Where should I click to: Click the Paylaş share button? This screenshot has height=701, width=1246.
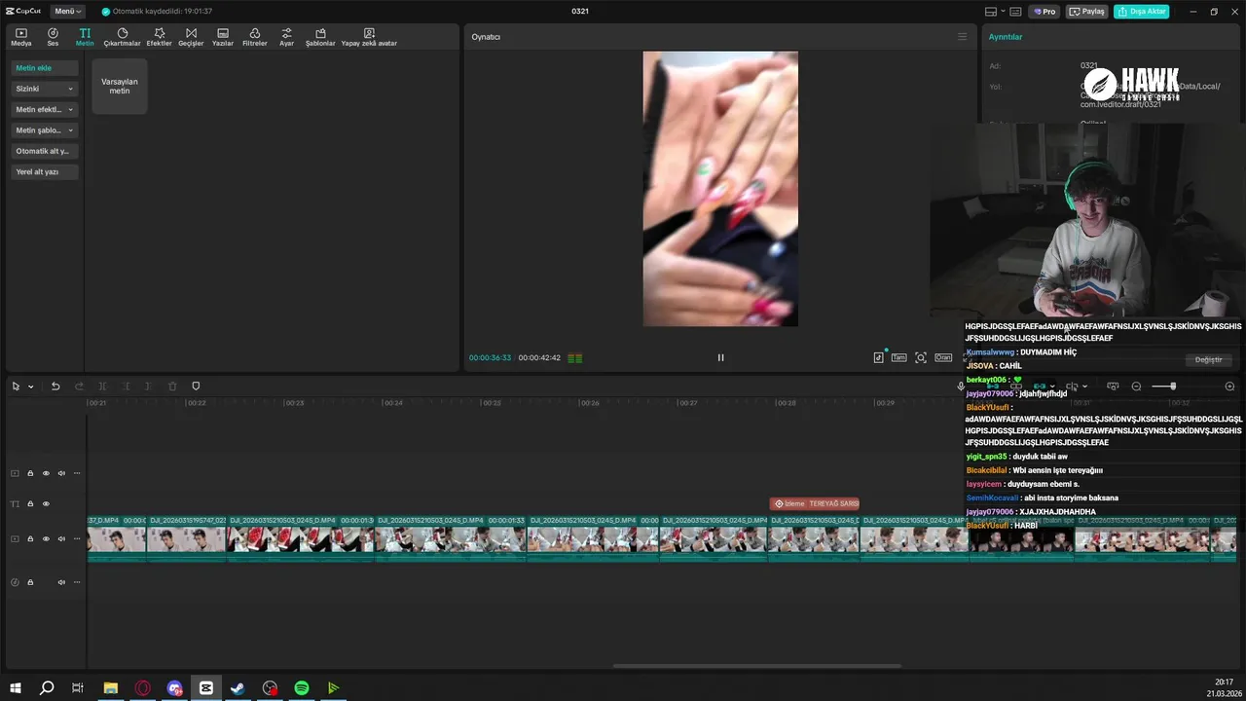click(1087, 12)
